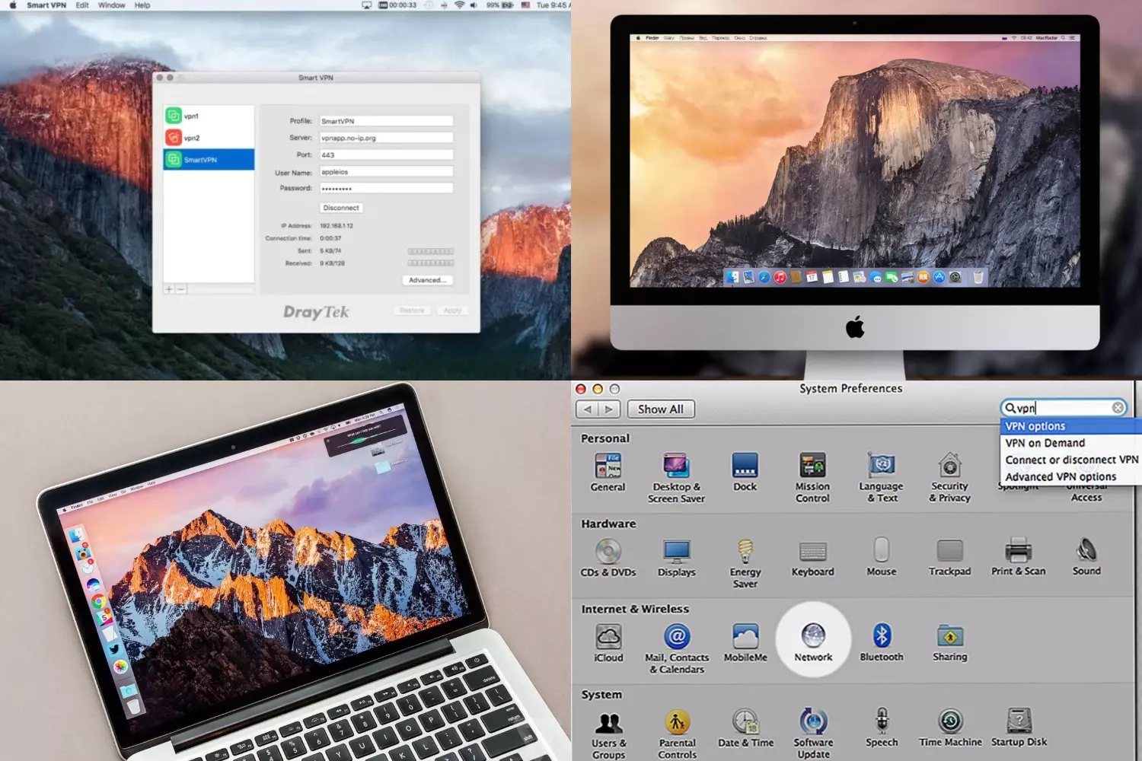Open the Sharing preference pane
The image size is (1142, 761).
[x=949, y=636]
